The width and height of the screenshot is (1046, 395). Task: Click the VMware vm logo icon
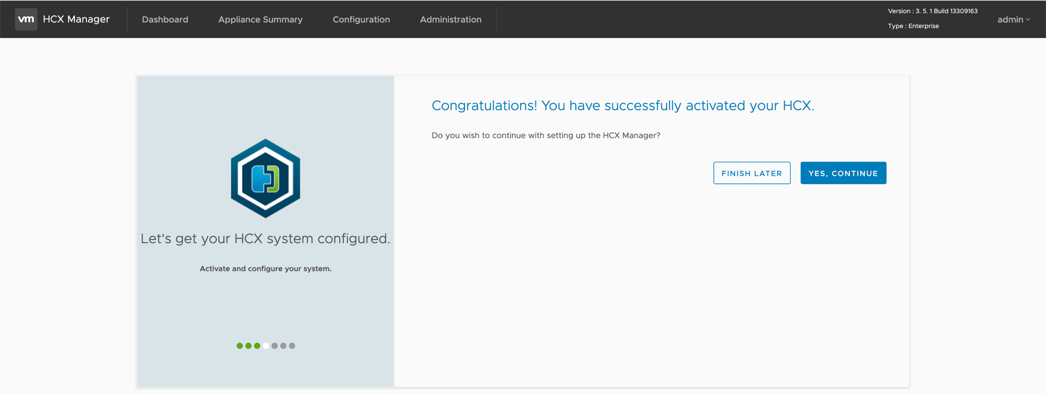tap(26, 19)
